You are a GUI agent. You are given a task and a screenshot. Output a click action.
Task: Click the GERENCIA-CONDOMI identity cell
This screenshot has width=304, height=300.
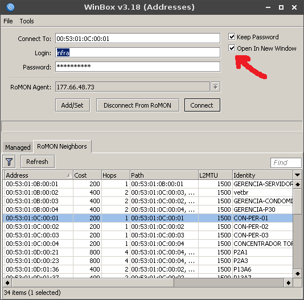(x=263, y=201)
